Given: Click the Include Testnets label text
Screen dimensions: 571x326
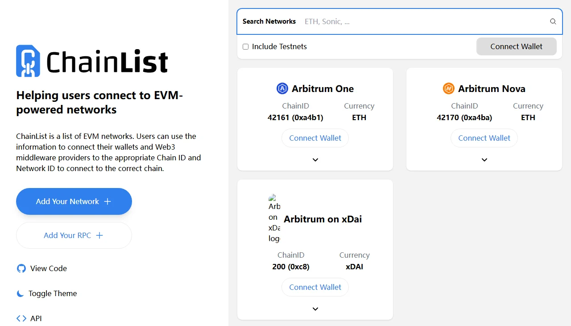Looking at the screenshot, I should coord(279,46).
